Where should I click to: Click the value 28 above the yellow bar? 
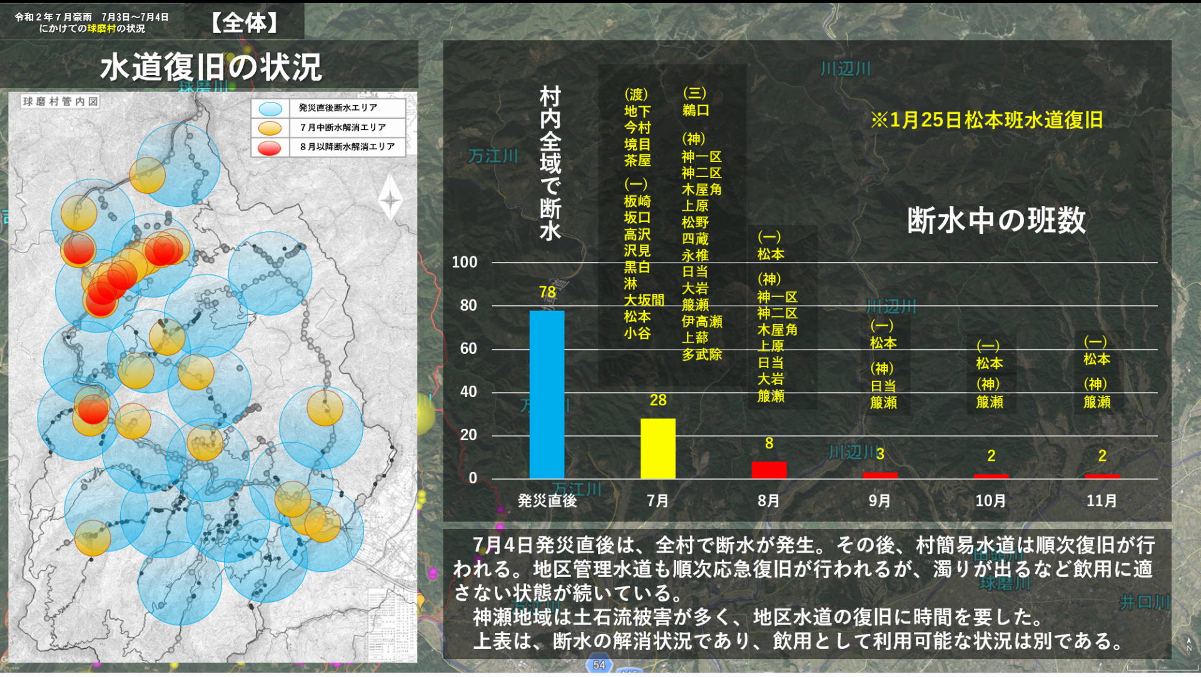(x=658, y=400)
